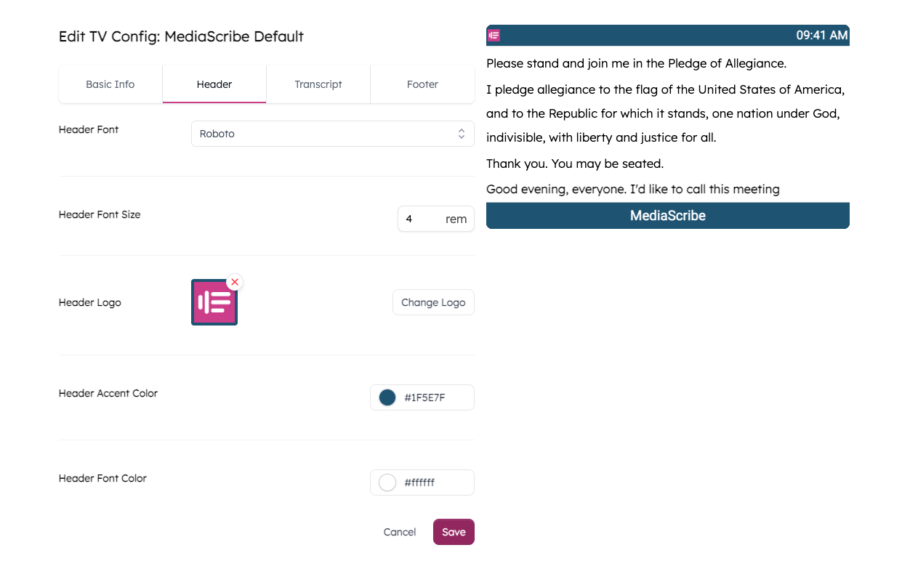The height and width of the screenshot is (574, 910).
Task: Switch to the Transcript tab
Action: pyautogui.click(x=318, y=84)
